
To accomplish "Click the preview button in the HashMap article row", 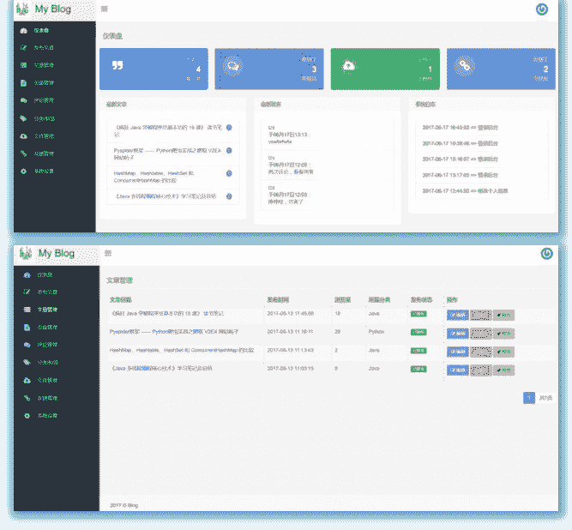I will click(x=503, y=350).
